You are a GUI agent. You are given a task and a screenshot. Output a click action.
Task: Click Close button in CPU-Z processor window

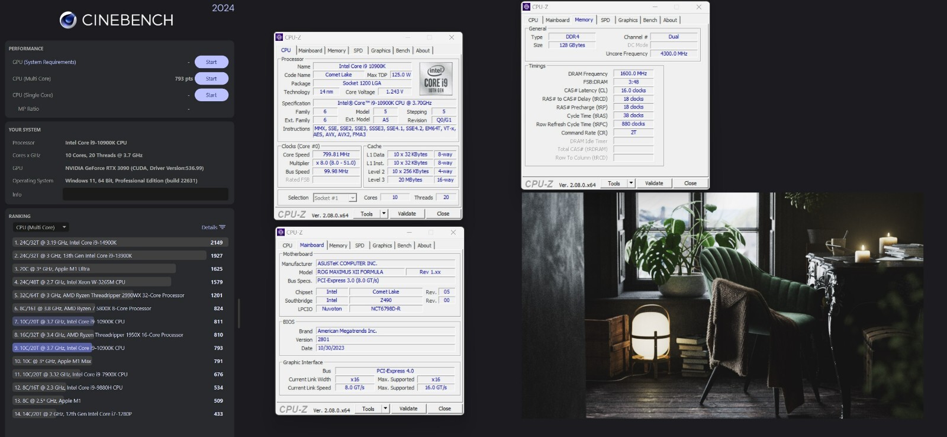pyautogui.click(x=443, y=214)
